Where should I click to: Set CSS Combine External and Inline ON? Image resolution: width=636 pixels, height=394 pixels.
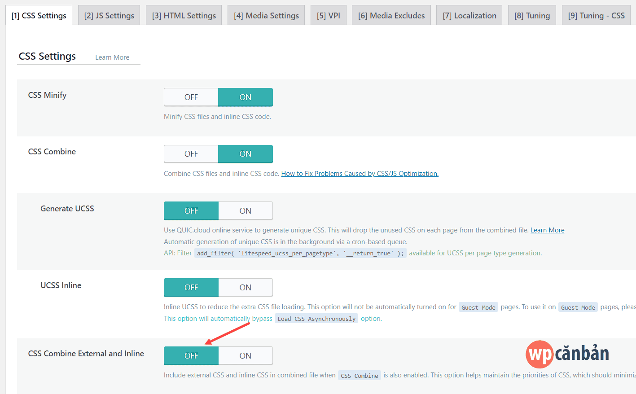[246, 356]
